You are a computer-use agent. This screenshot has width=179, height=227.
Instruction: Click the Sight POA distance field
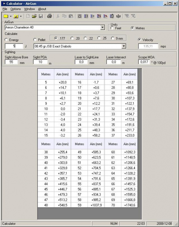[40, 62]
